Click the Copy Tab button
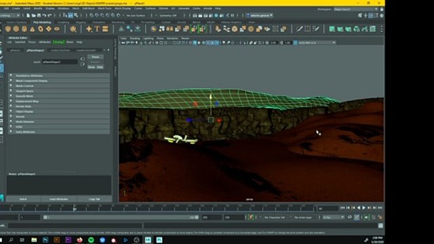The width and height of the screenshot is (434, 244). 94,199
